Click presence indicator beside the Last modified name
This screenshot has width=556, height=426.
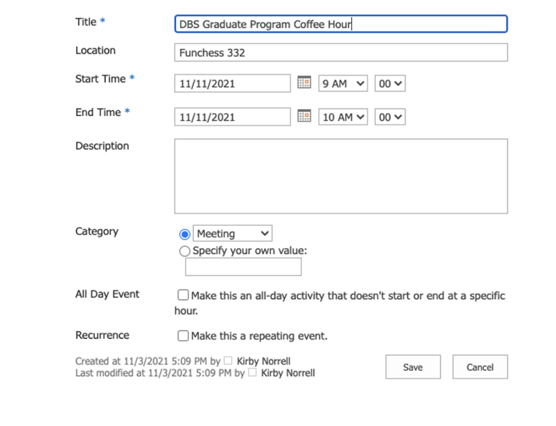point(252,373)
